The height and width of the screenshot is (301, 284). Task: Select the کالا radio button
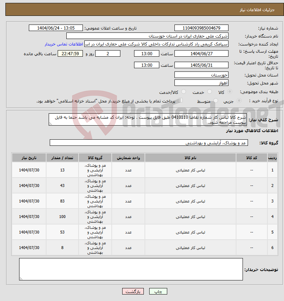click(x=230, y=92)
